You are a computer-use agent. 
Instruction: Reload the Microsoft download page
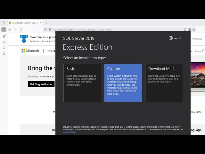coord(21,30)
